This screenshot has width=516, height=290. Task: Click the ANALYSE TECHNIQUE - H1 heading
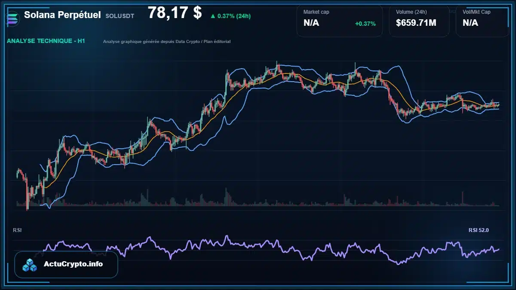[46, 41]
